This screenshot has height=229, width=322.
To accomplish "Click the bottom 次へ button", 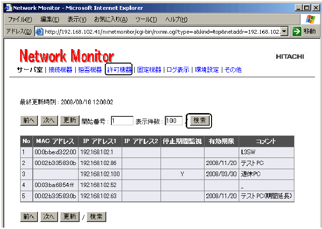I will [49, 217].
